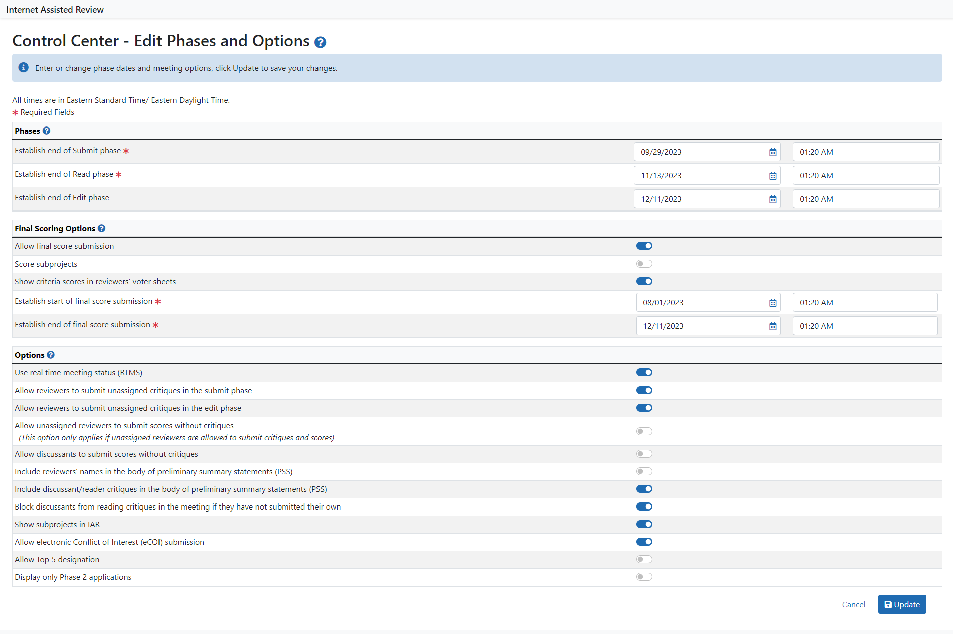This screenshot has width=953, height=634.
Task: Enable Allow Top 5 designation toggle
Action: (x=644, y=559)
